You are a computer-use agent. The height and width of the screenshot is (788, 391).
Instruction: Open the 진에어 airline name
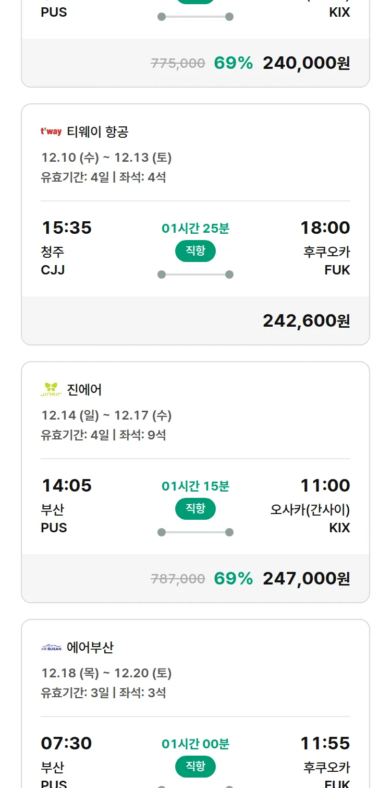[x=84, y=390]
